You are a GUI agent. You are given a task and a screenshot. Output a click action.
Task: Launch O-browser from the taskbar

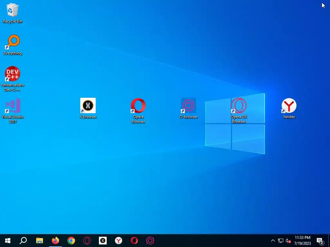(x=150, y=241)
